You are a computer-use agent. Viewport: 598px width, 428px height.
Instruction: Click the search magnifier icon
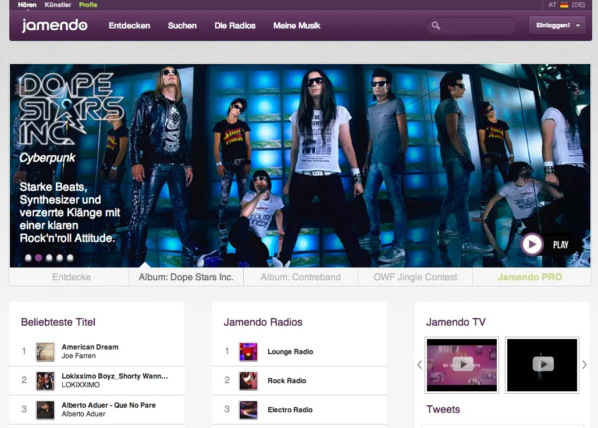pyautogui.click(x=436, y=26)
